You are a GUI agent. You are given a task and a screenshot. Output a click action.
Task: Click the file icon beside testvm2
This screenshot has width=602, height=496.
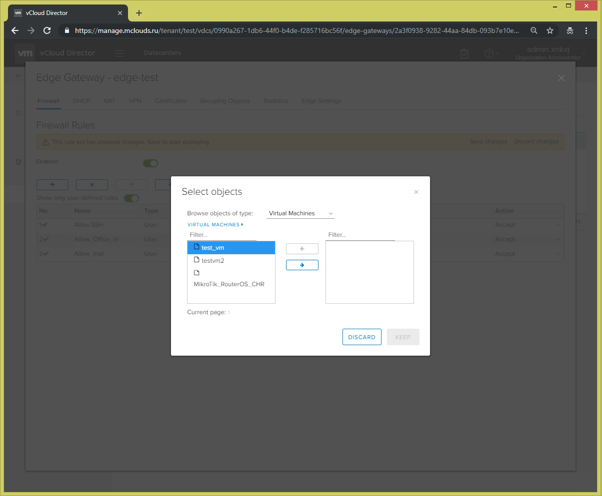coord(196,260)
